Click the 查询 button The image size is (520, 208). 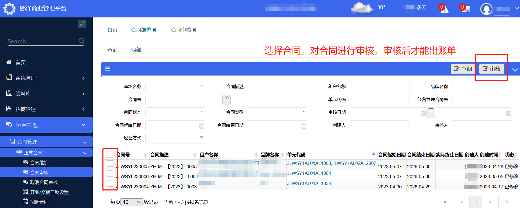(x=463, y=69)
